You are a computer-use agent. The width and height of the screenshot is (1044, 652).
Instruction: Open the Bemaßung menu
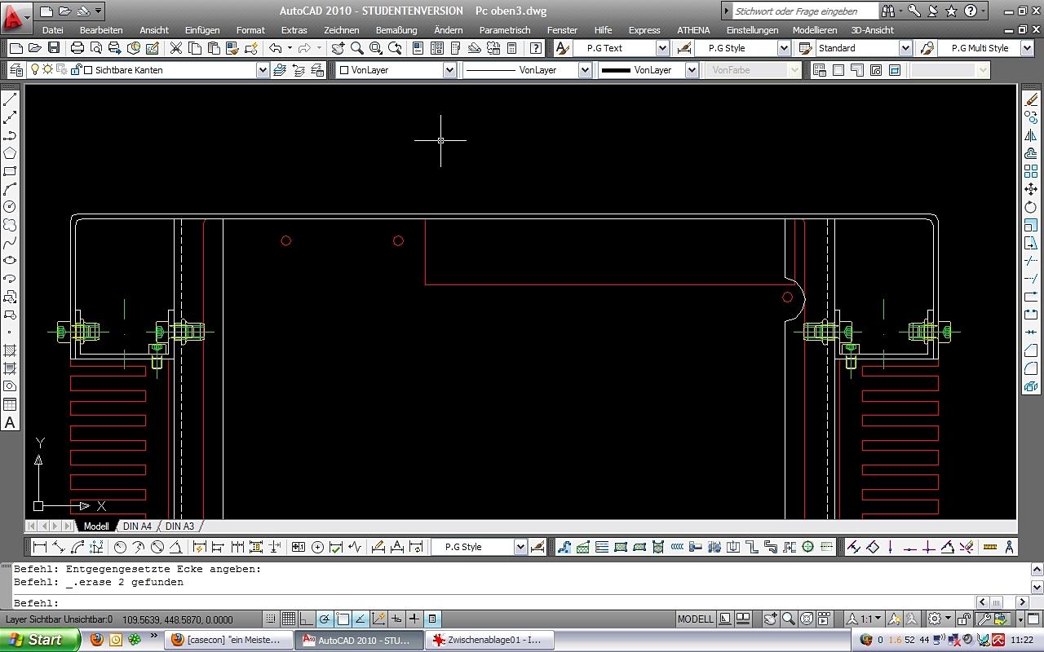pyautogui.click(x=396, y=30)
